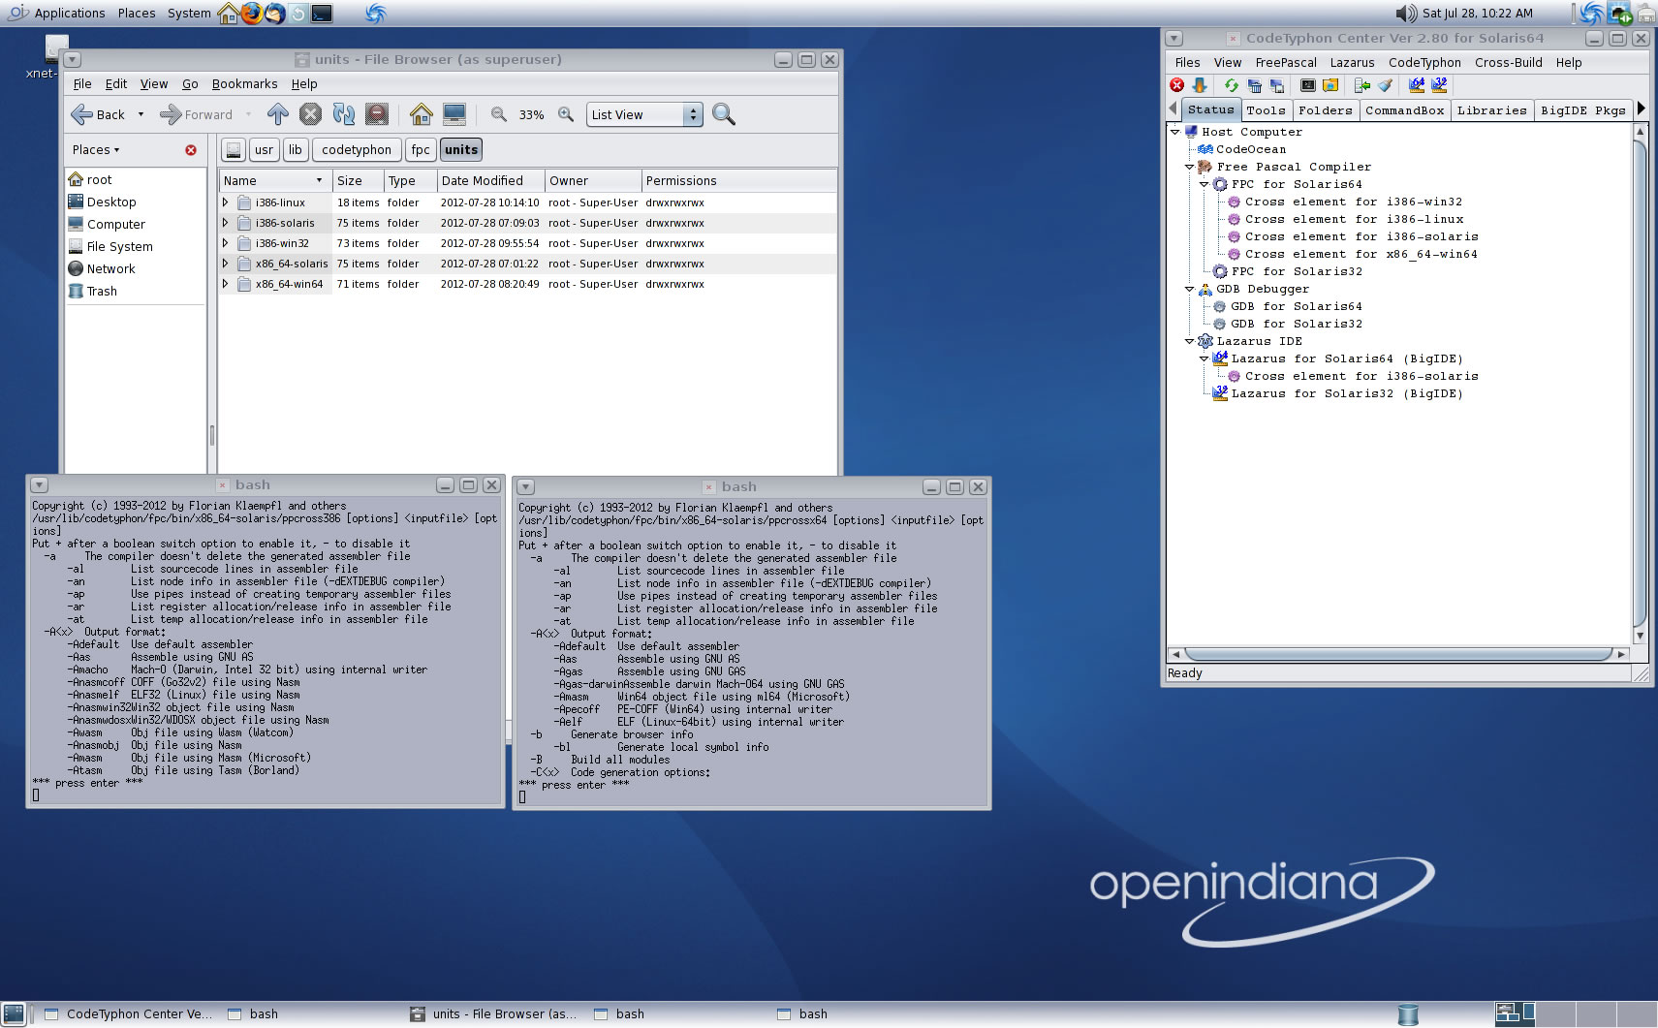Viewport: 1658px width, 1028px height.
Task: Expand the x86_64-solaris folder row
Action: click(x=226, y=264)
